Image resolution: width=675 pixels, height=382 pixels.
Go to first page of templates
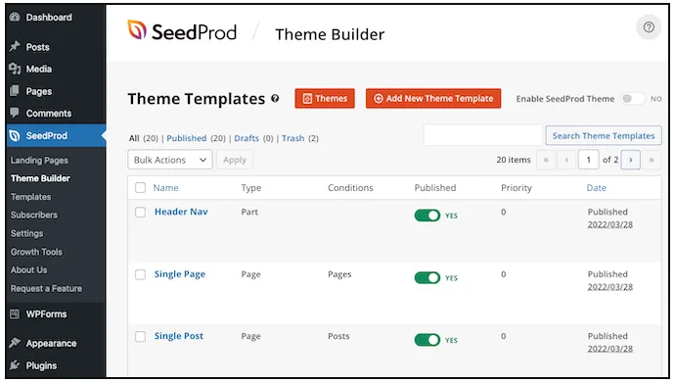[546, 160]
